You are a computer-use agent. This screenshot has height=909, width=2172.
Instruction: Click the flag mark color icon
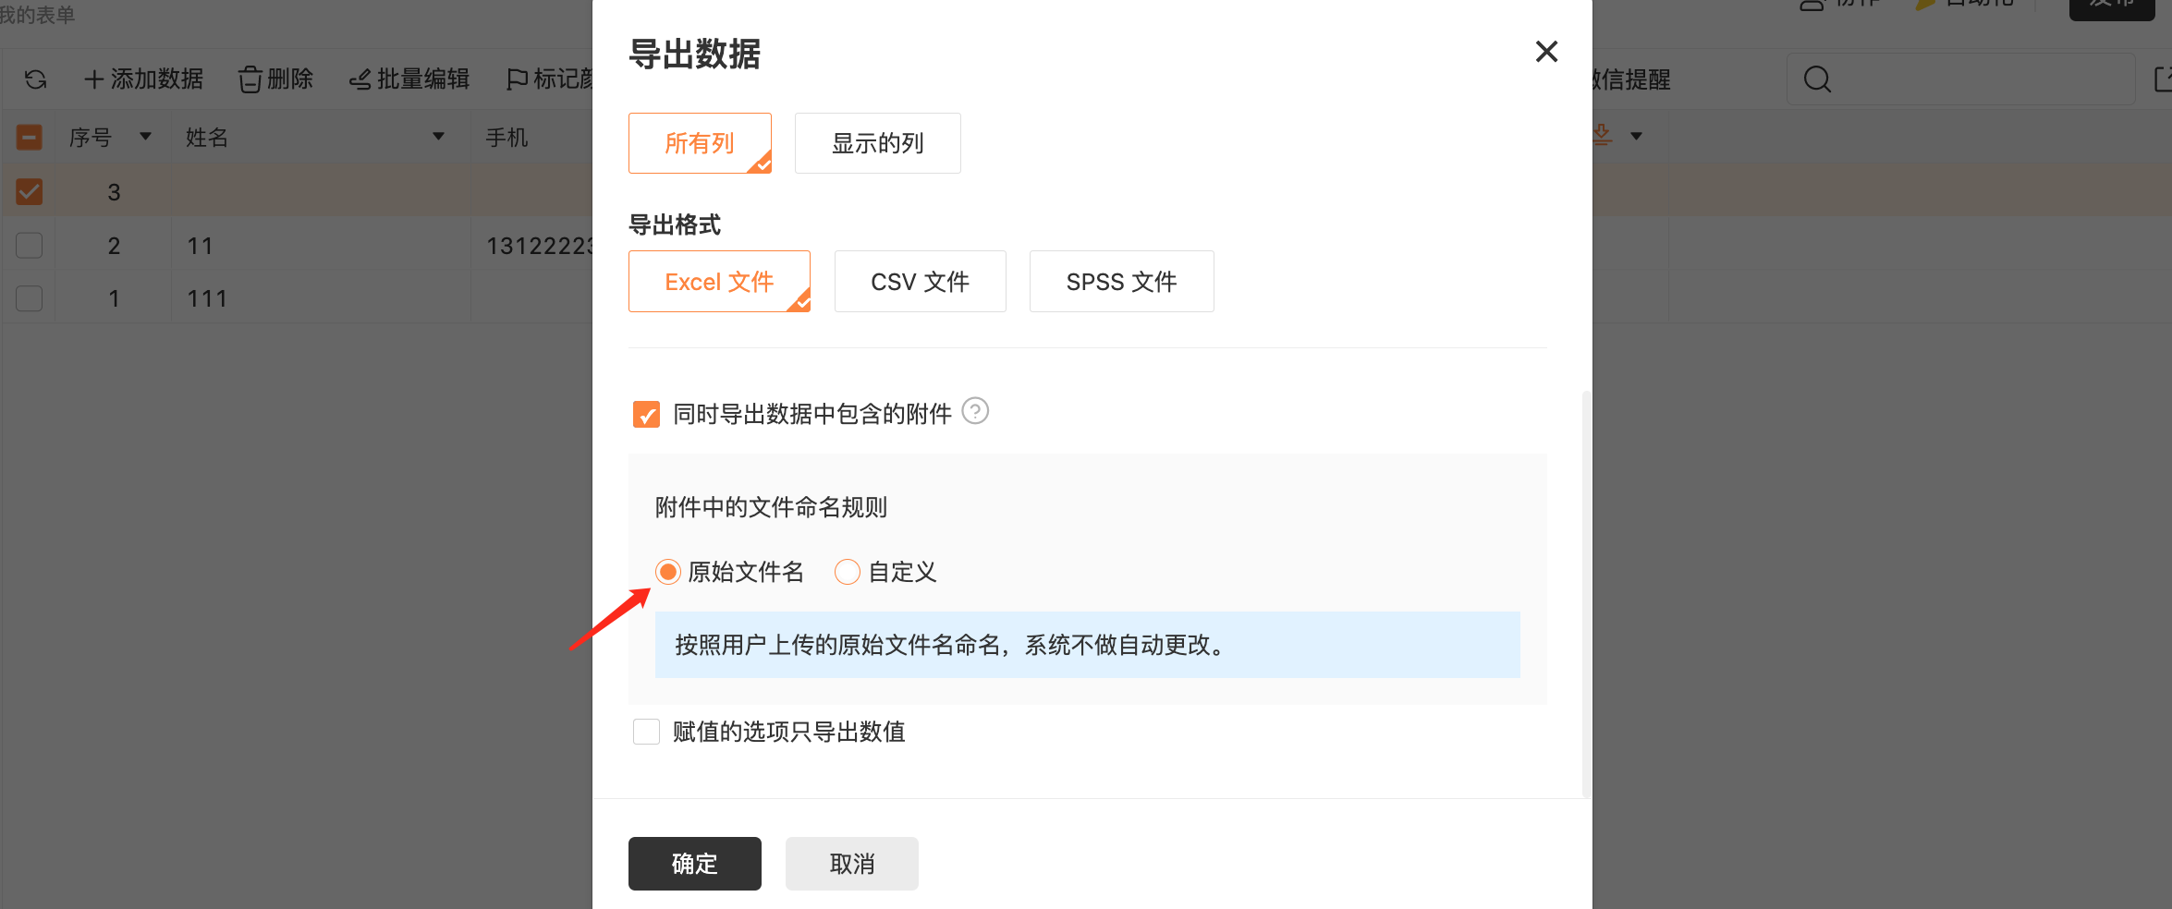[x=517, y=80]
